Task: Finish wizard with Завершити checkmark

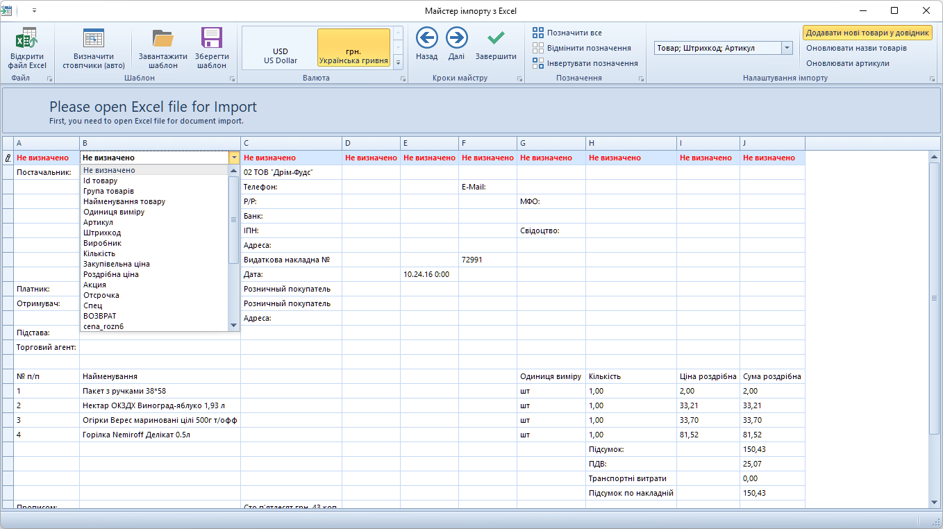Action: [496, 44]
